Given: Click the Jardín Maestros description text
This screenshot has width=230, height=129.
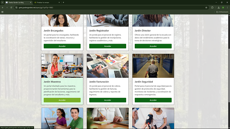Looking at the screenshot, I should (62, 90).
